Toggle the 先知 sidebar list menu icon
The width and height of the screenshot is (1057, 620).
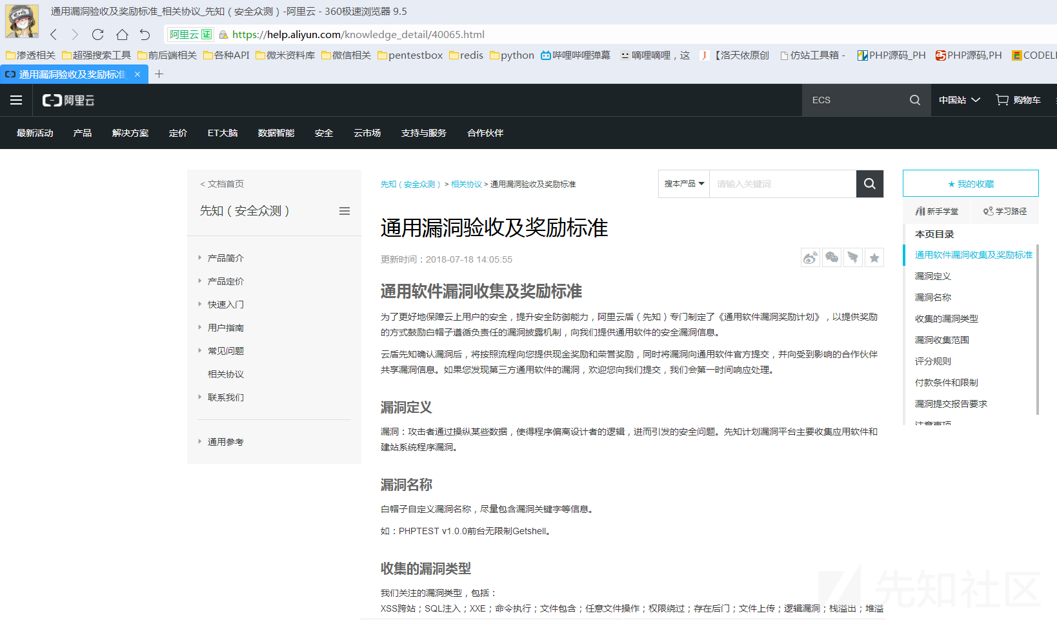coord(345,211)
